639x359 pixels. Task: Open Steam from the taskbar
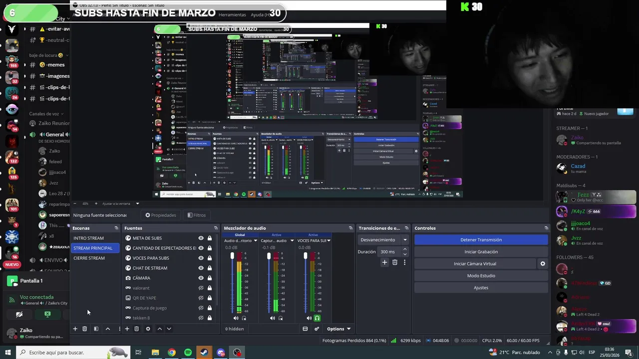point(204,353)
